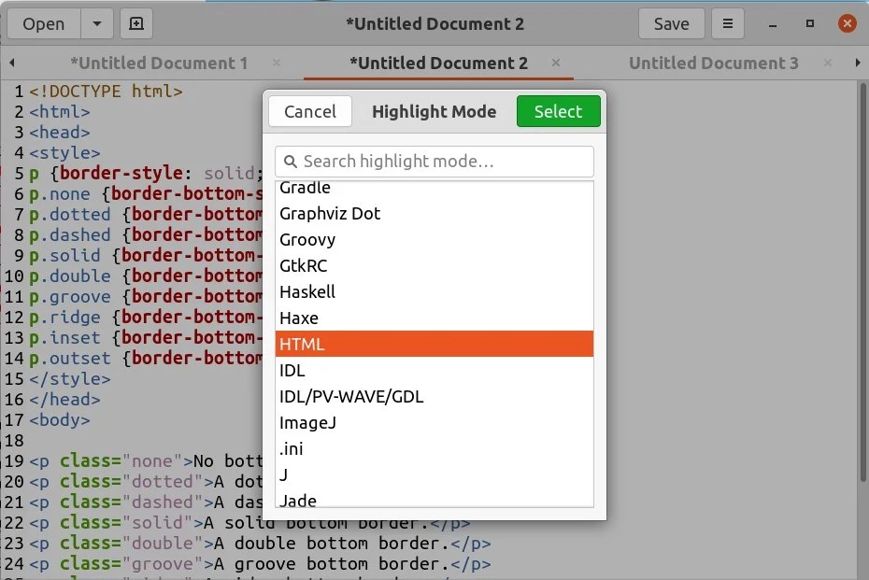Click the Search highlight mode input field
Image resolution: width=869 pixels, height=580 pixels.
(434, 161)
